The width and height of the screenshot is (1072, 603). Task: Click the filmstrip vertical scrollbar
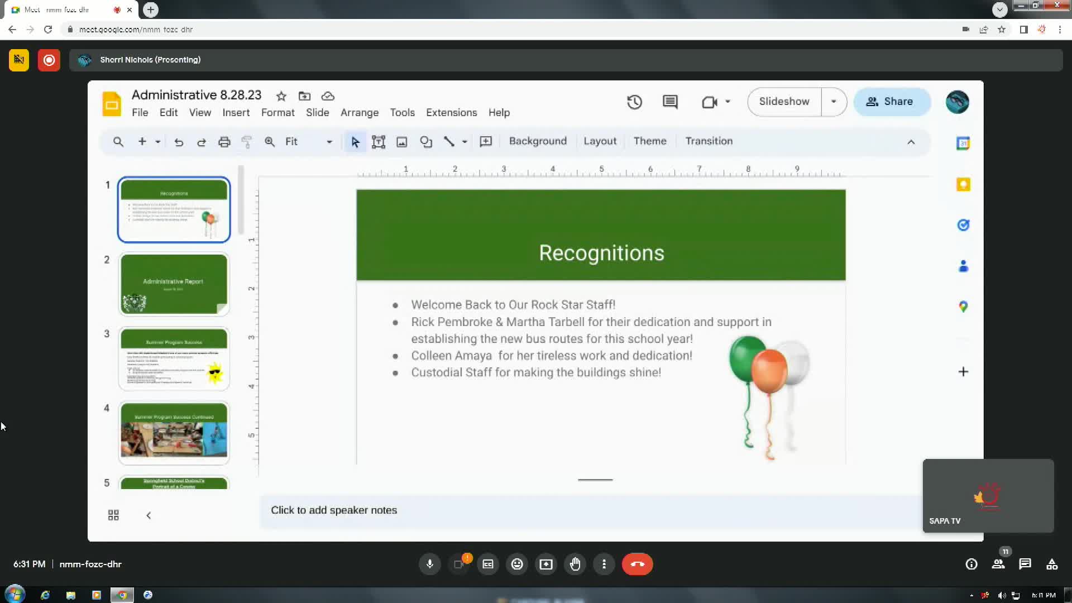241,200
